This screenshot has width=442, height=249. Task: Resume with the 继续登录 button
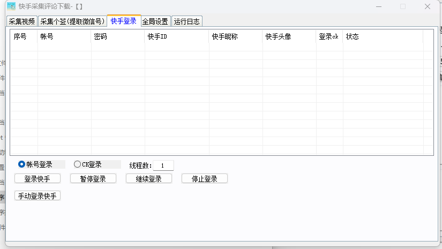[x=149, y=179]
